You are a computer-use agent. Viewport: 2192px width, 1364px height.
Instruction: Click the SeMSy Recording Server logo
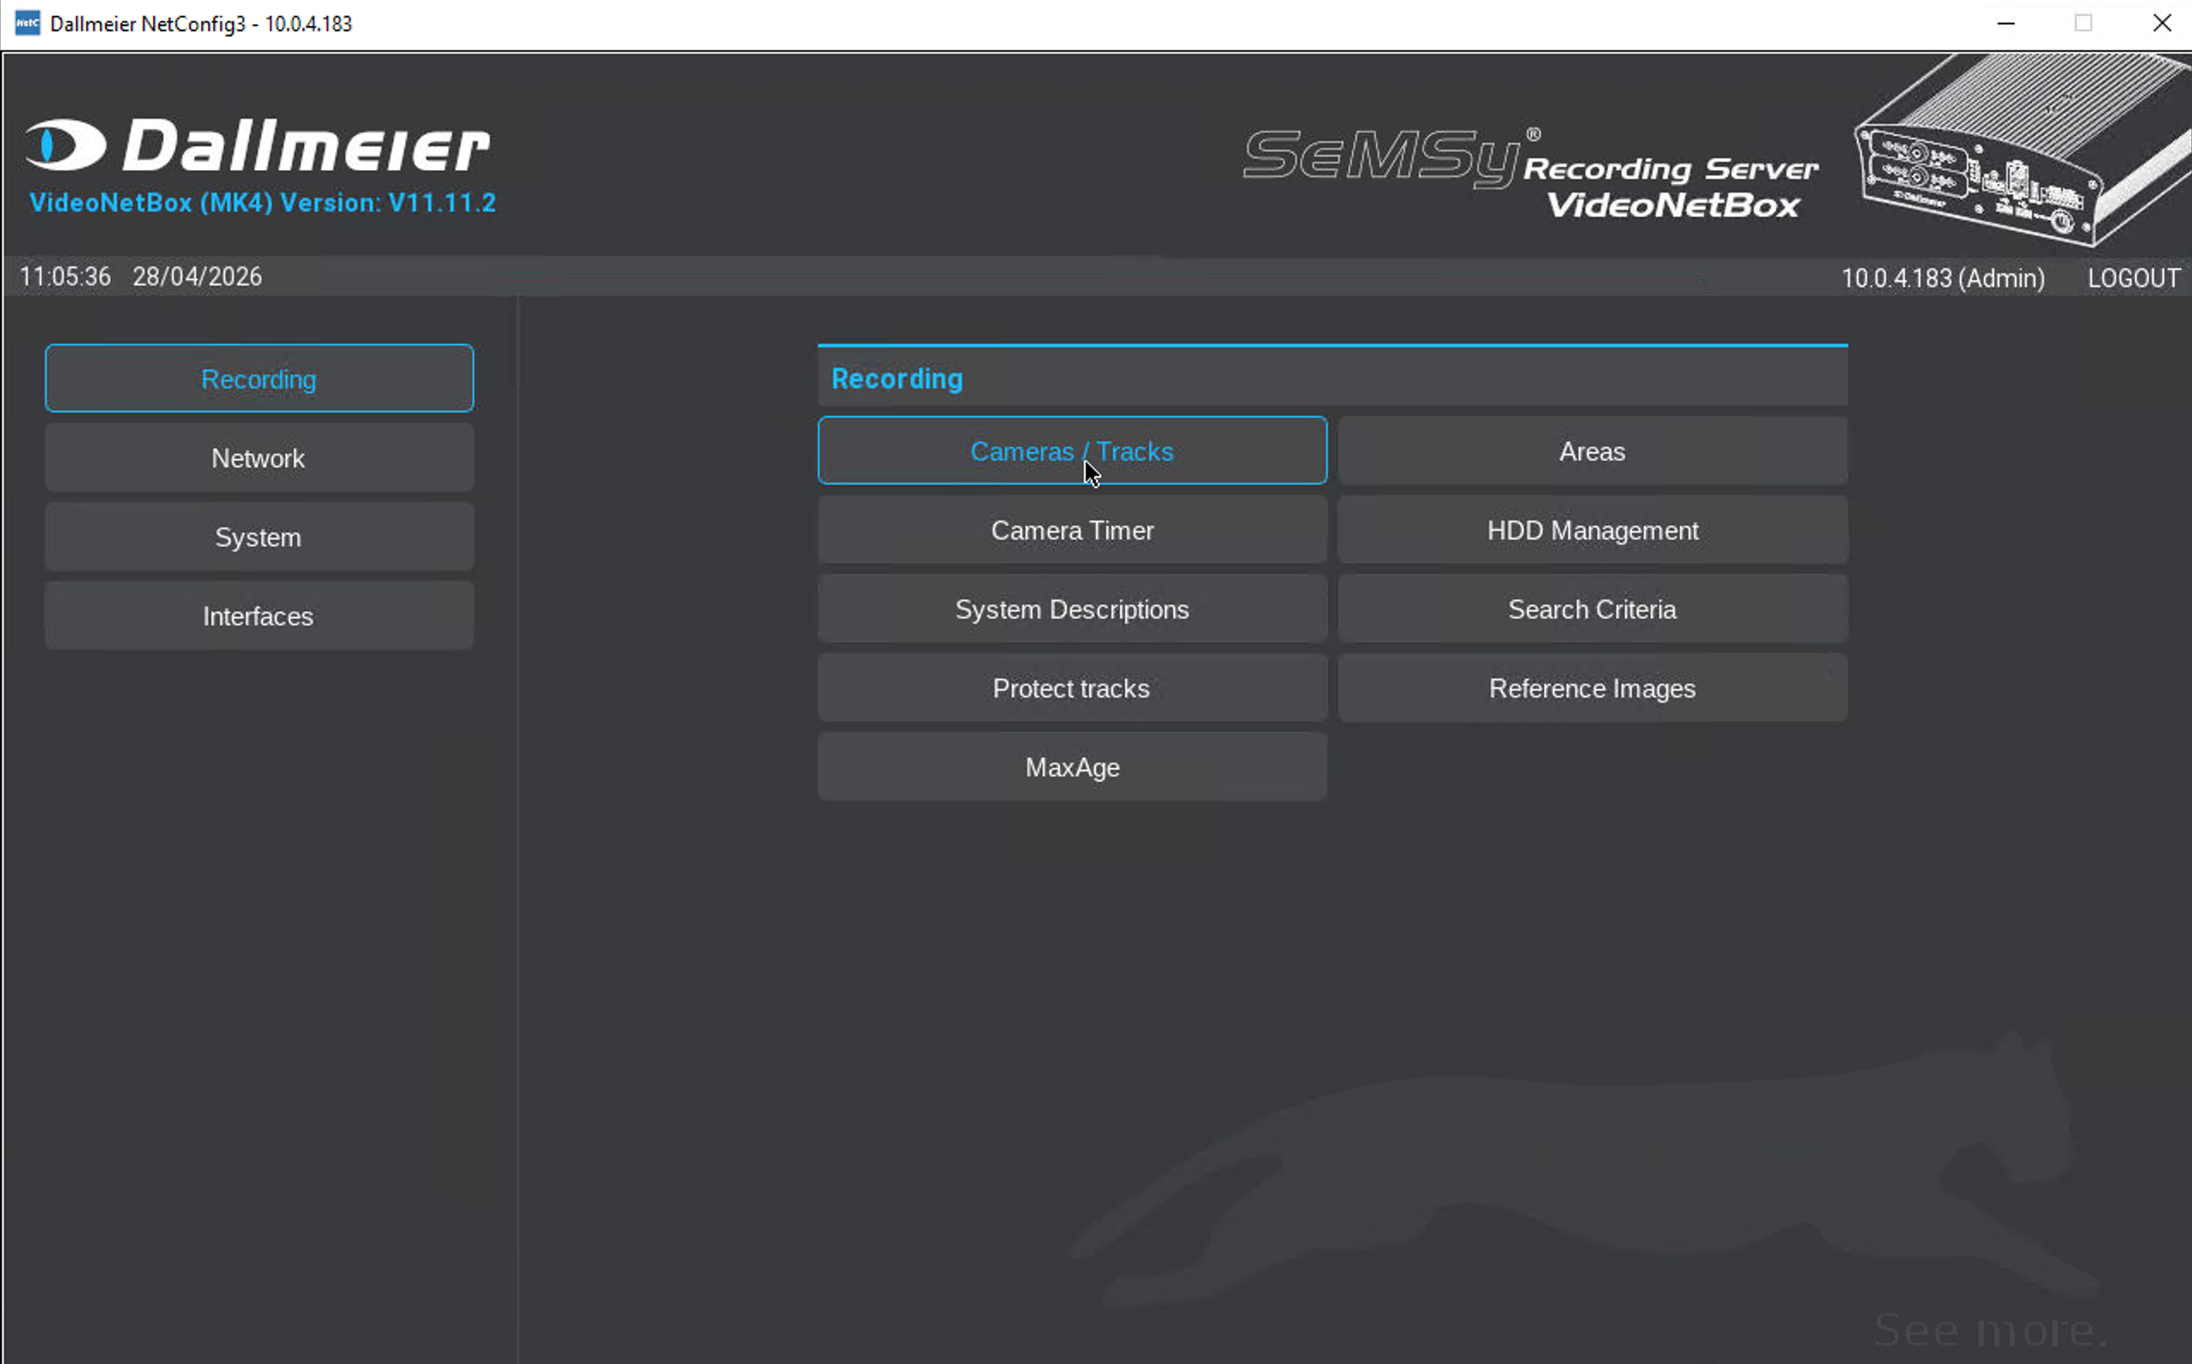click(x=1530, y=174)
